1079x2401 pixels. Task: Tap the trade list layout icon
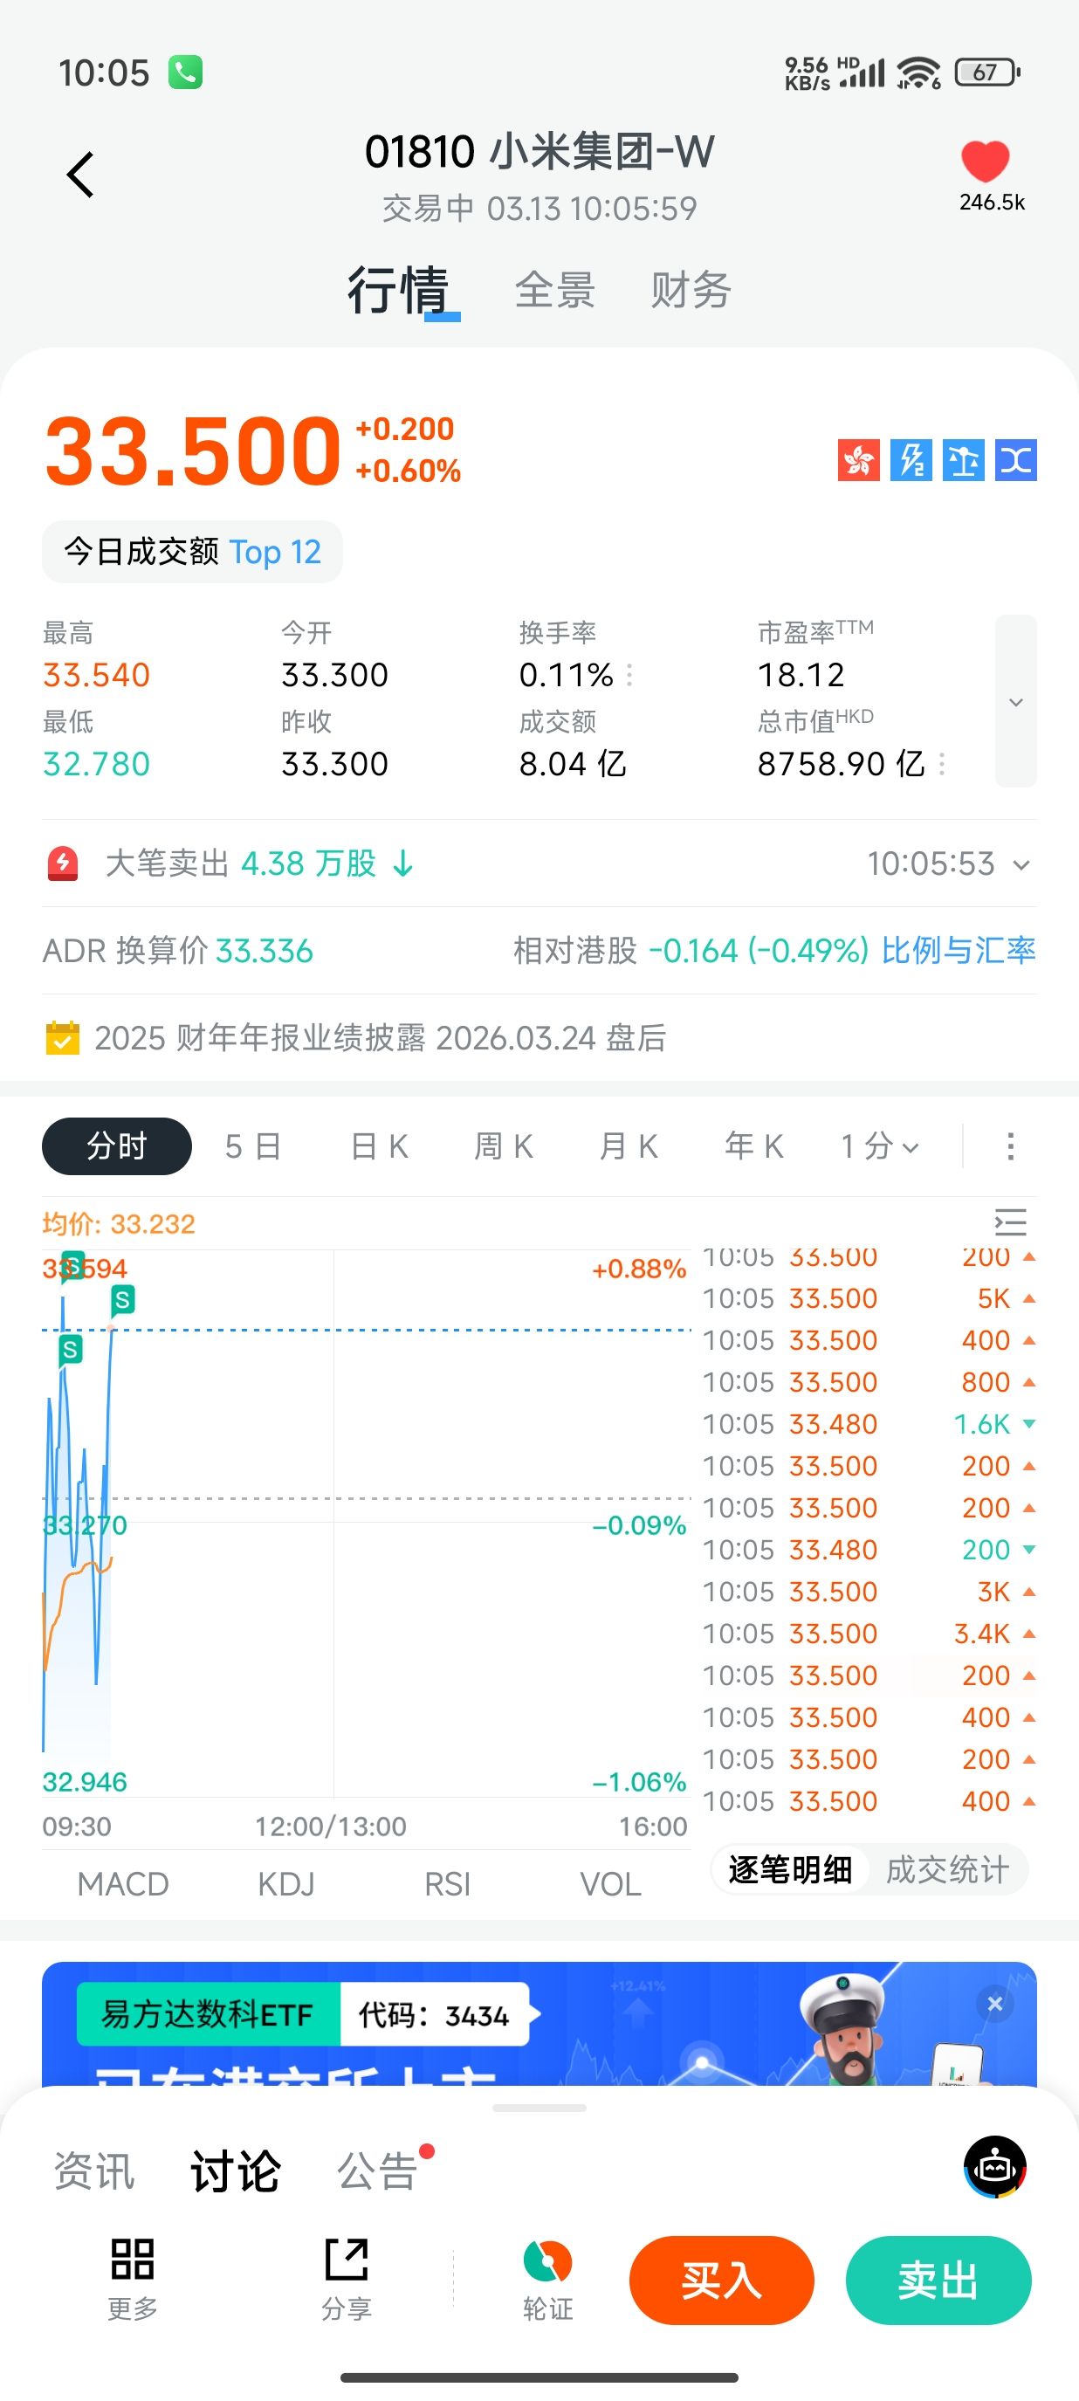[1010, 1222]
